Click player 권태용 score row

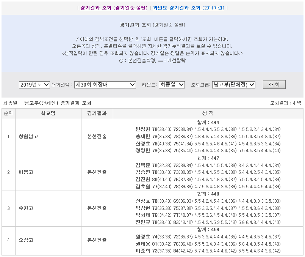point(208,244)
